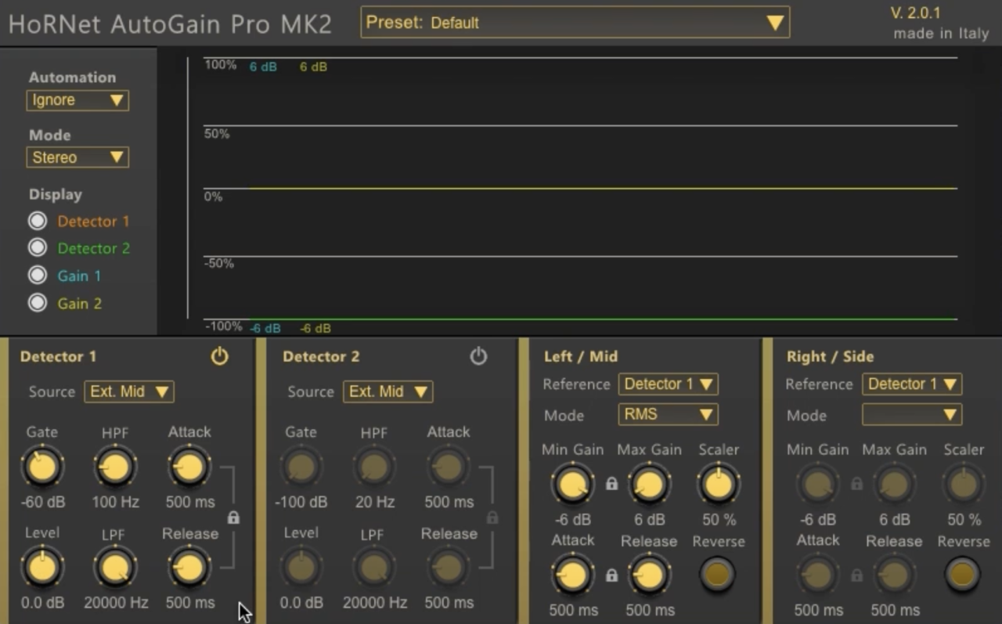The width and height of the screenshot is (1002, 624).
Task: Open Right / Side Reference dropdown
Action: coord(912,384)
